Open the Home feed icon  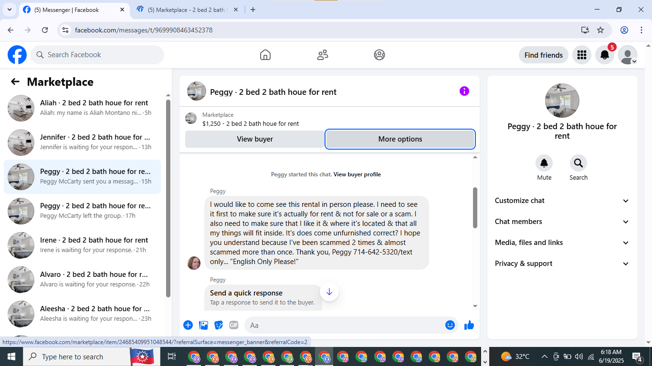tap(265, 55)
